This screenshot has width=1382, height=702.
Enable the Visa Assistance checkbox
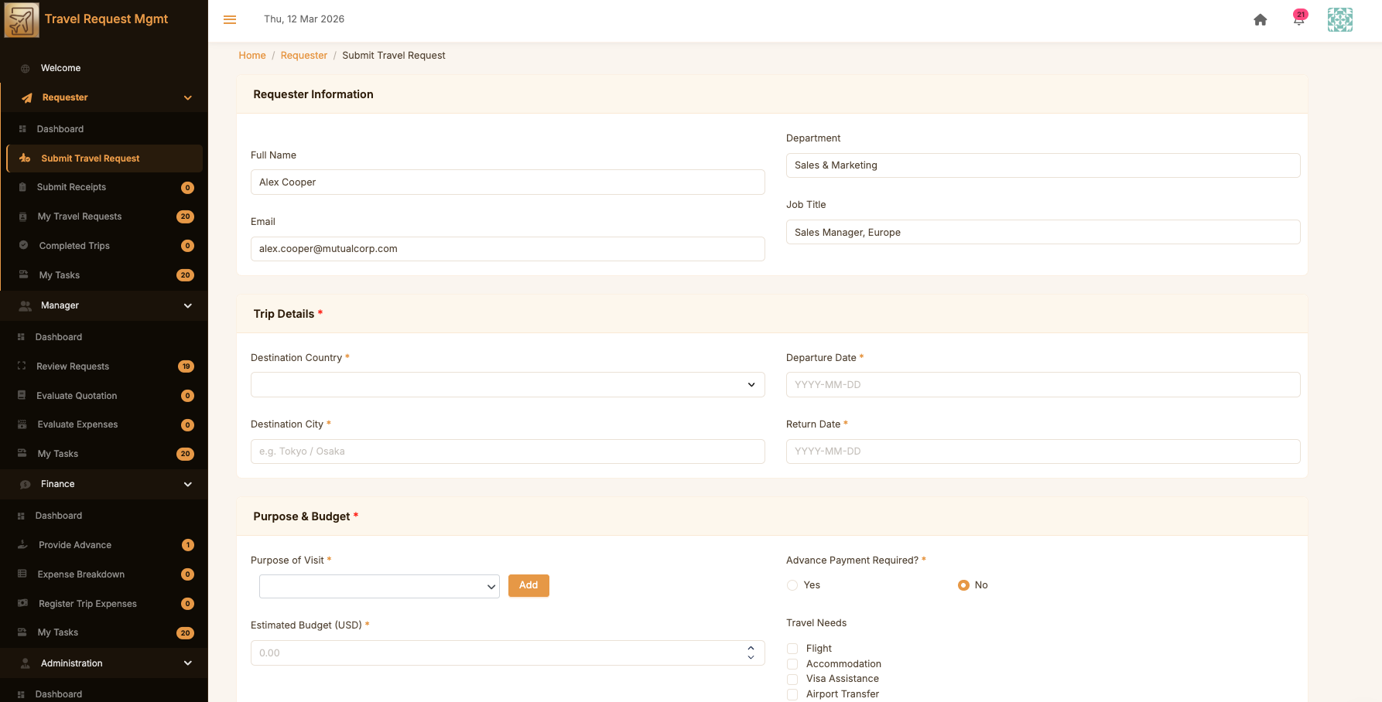coord(792,679)
